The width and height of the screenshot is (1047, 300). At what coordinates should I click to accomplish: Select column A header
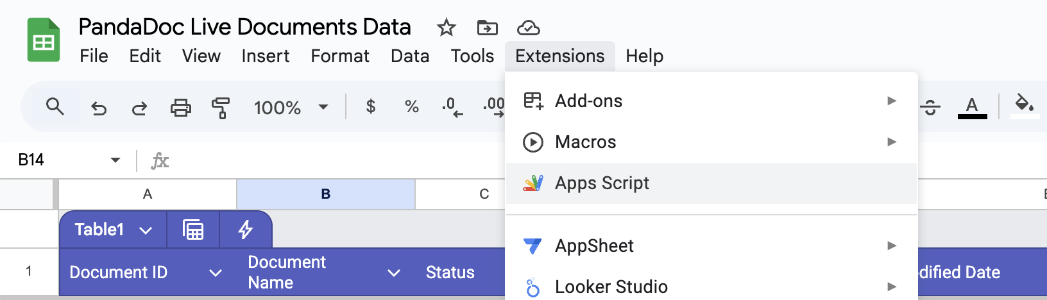148,194
